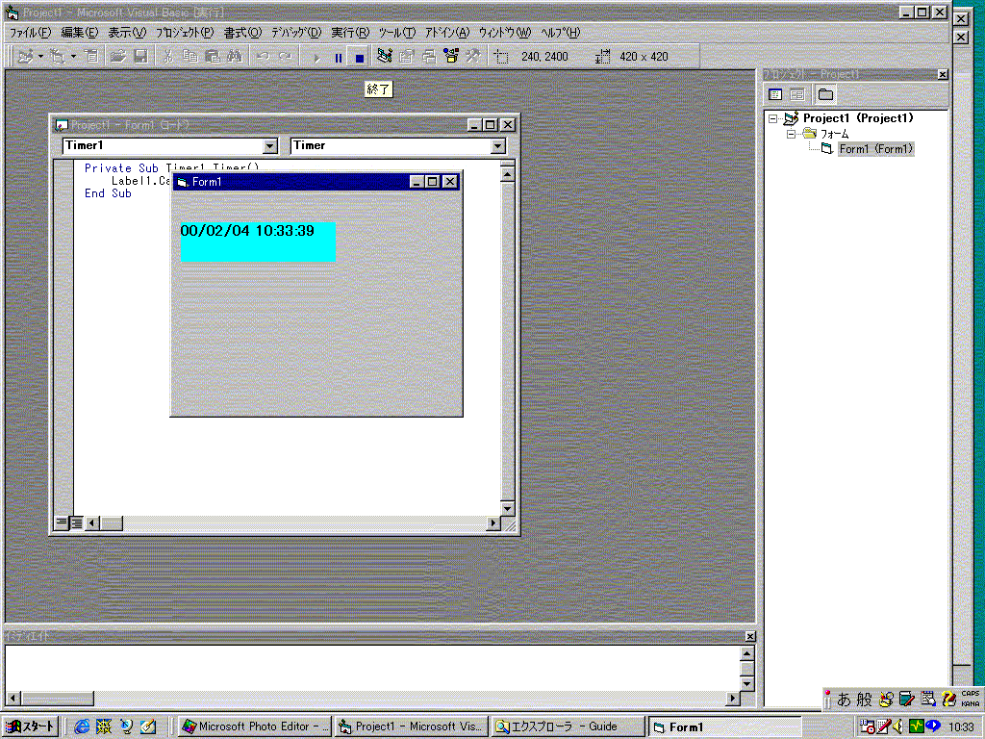Open the ウィンドウ(W) menu
Image resolution: width=985 pixels, height=739 pixels.
coord(504,33)
